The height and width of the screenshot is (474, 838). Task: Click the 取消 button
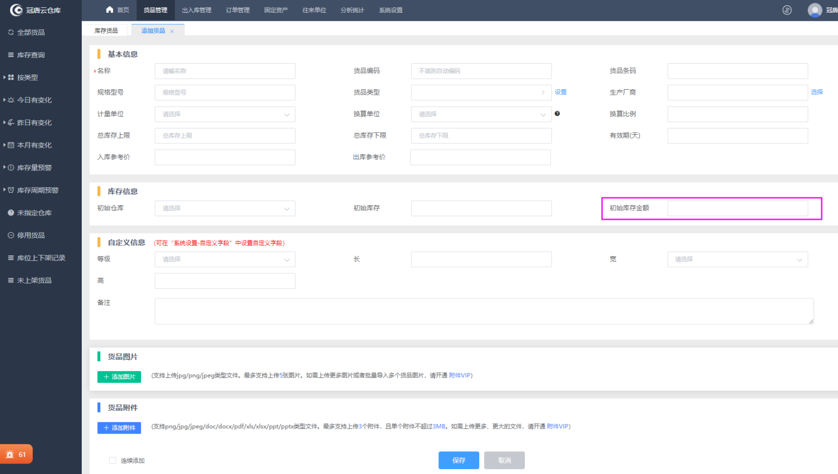coord(504,460)
